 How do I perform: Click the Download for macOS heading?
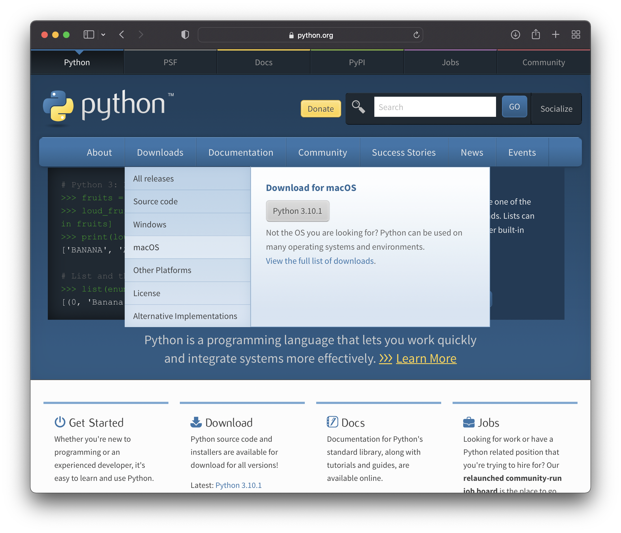coord(311,188)
